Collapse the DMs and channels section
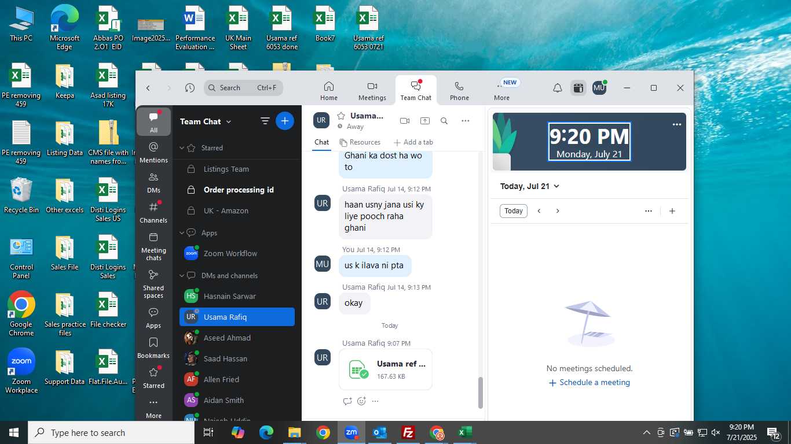This screenshot has width=791, height=444. click(x=182, y=276)
